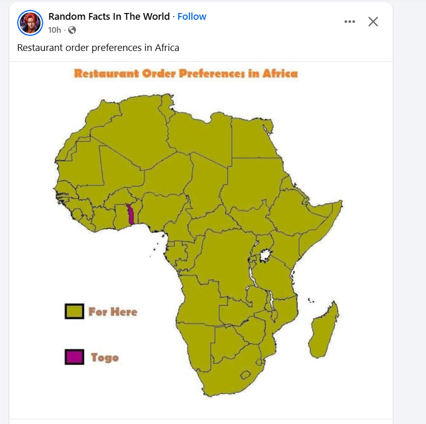Click the Random Facts page profile avatar
Viewport: 426px width, 424px height.
(30, 22)
